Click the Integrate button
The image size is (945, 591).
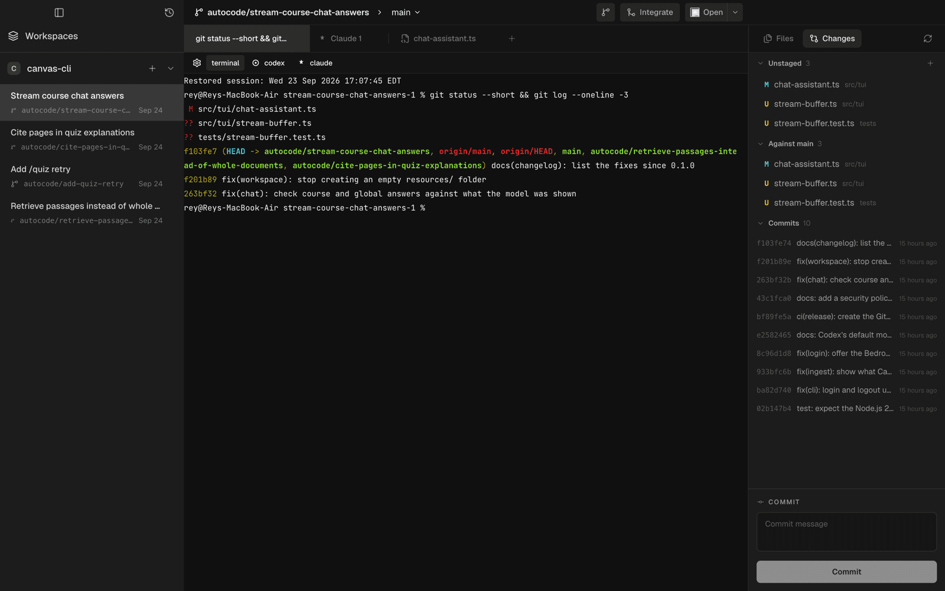coord(650,12)
